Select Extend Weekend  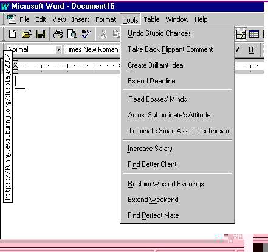[x=177, y=200]
